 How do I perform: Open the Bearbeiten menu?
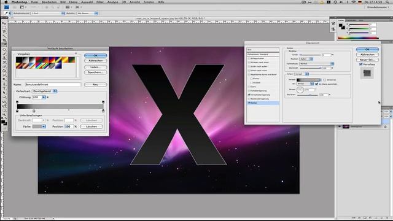pyautogui.click(x=49, y=2)
